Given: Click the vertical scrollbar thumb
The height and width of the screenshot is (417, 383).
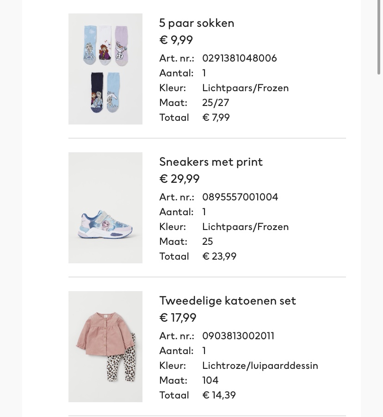Looking at the screenshot, I should pos(379,37).
